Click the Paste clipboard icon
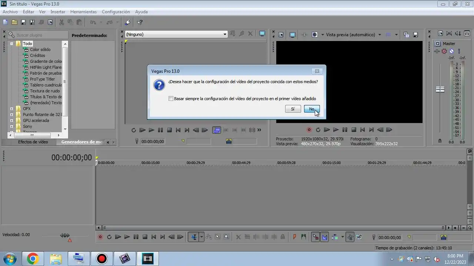474x266 pixels. pyautogui.click(x=79, y=22)
